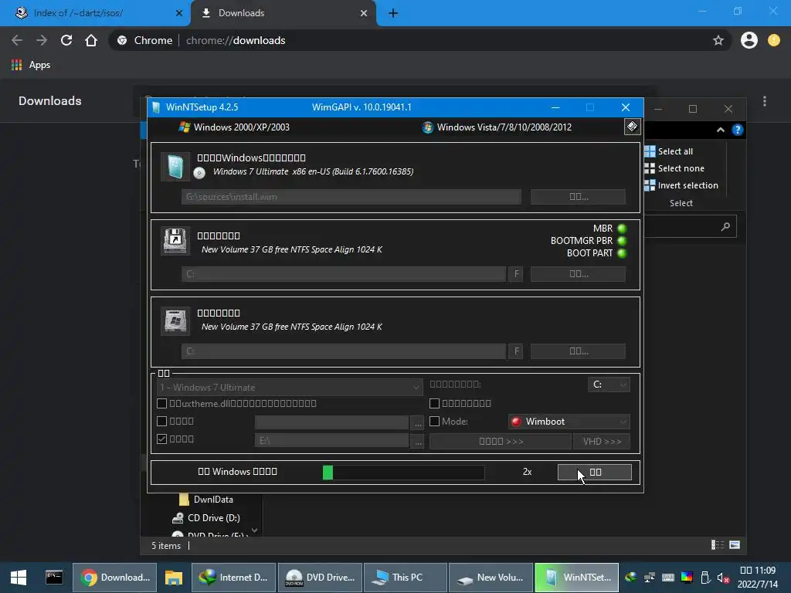This screenshot has height=593, width=791.
Task: Open the mount drive letter C: dropdown
Action: click(609, 385)
